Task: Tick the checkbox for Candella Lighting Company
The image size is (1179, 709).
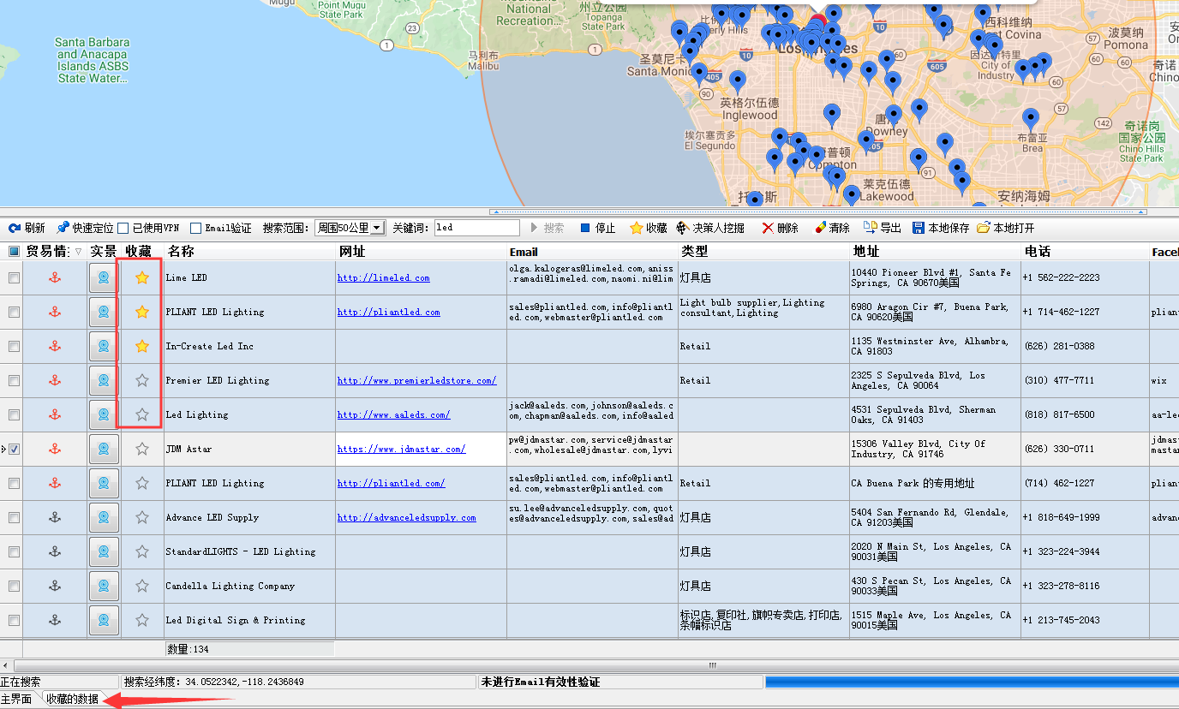Action: tap(14, 586)
